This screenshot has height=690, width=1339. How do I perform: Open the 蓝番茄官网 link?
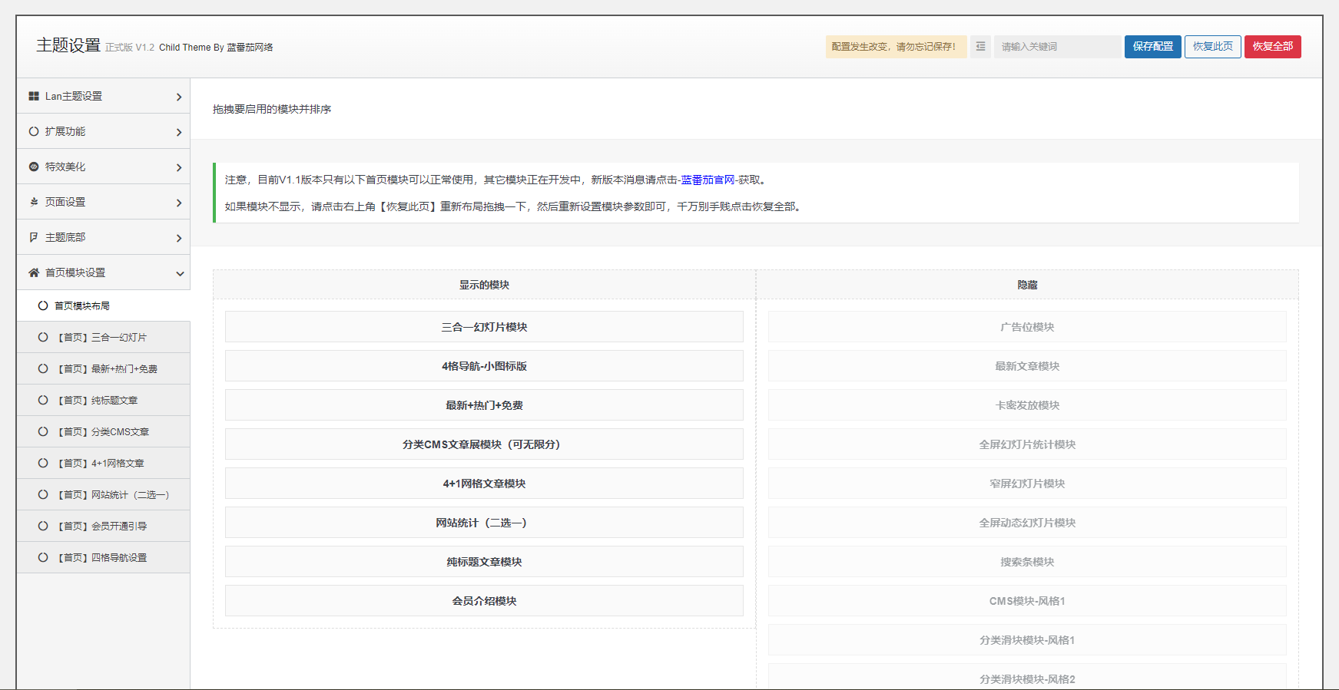coord(708,180)
